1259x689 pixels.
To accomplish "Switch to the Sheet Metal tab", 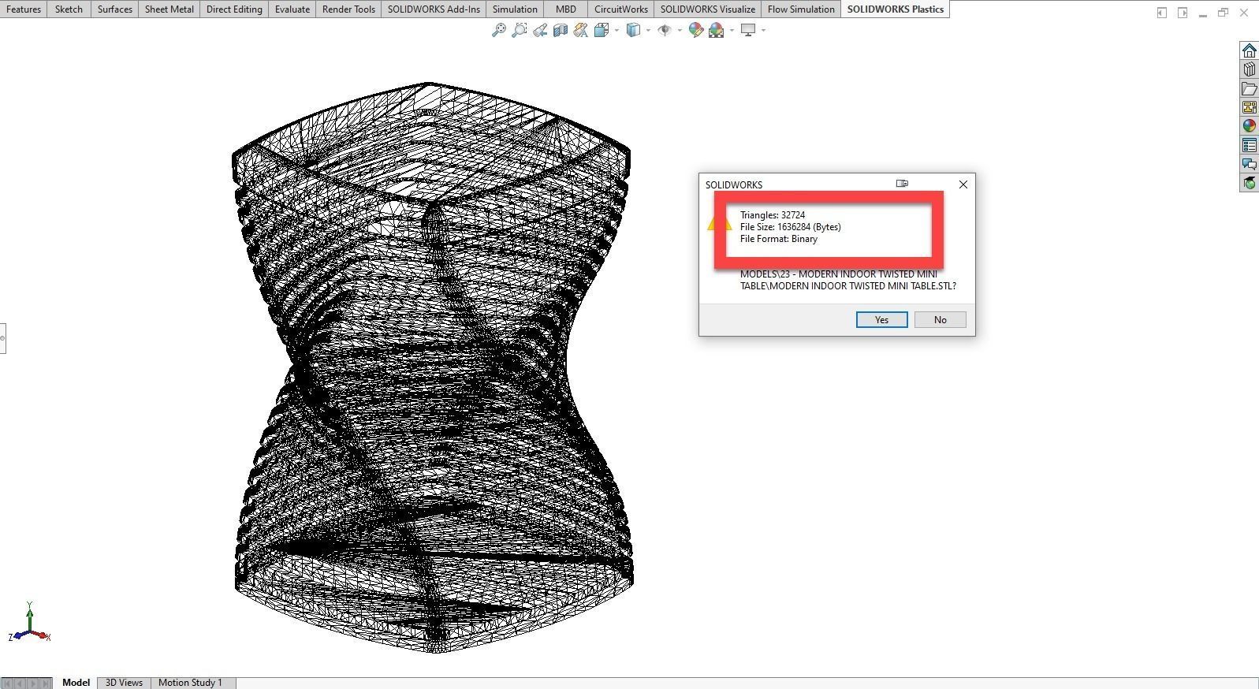I will [x=169, y=9].
